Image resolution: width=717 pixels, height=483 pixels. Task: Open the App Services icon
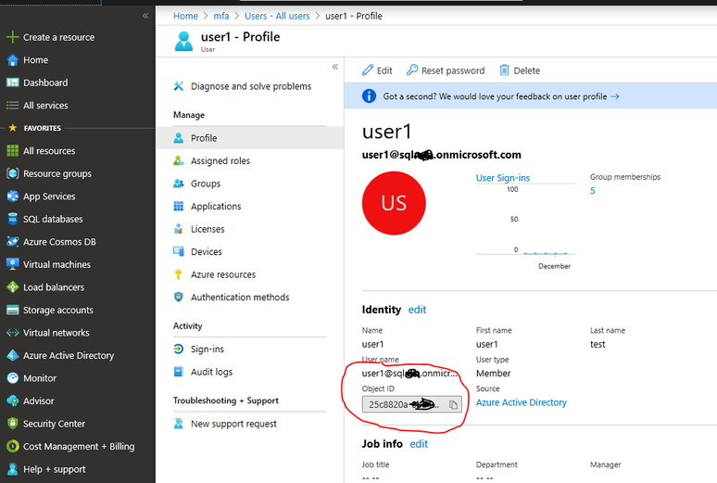point(13,197)
